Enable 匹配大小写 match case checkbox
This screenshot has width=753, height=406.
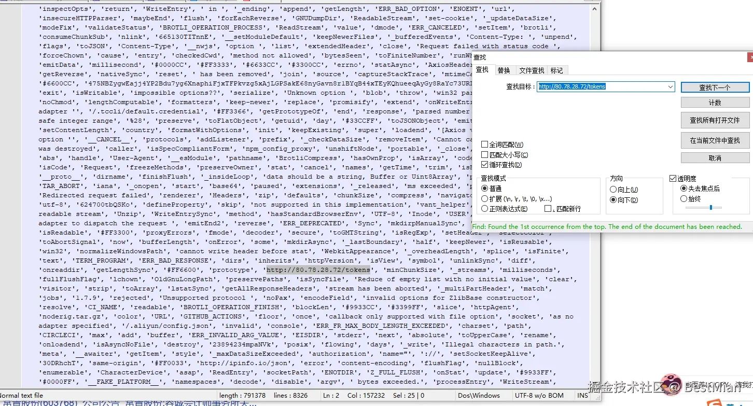pos(484,155)
